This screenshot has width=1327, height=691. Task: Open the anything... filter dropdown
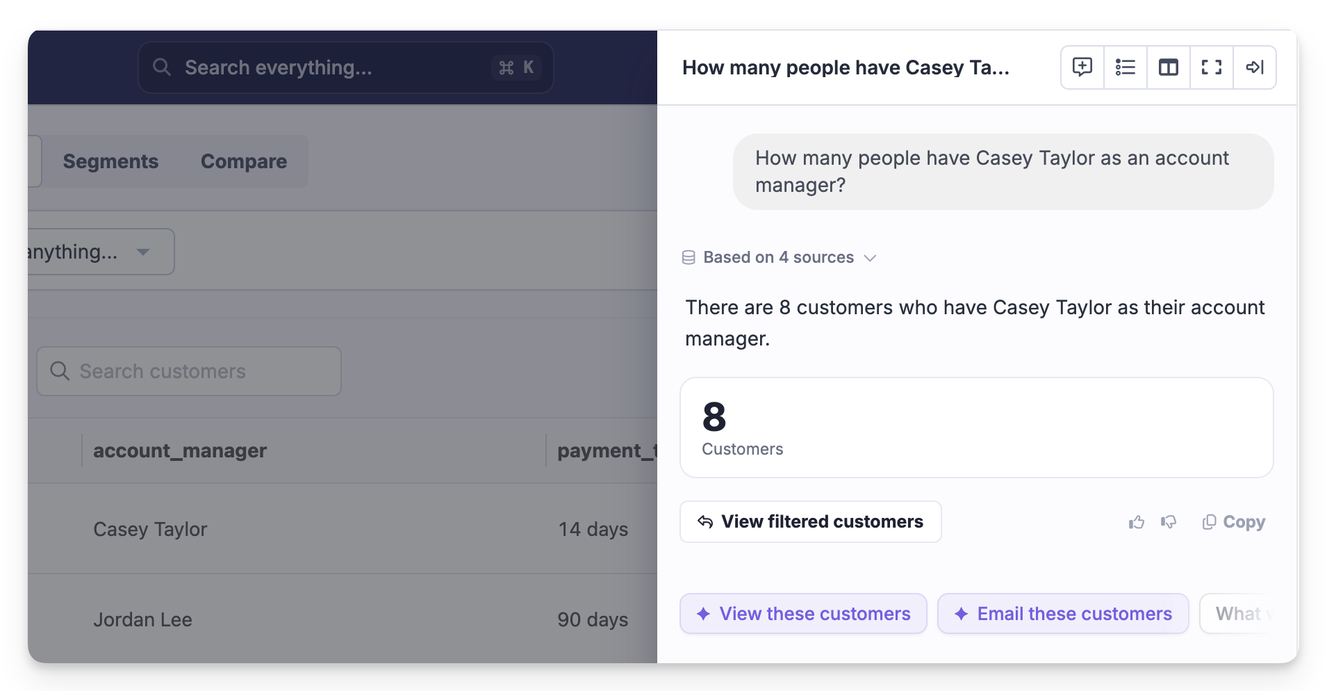100,252
